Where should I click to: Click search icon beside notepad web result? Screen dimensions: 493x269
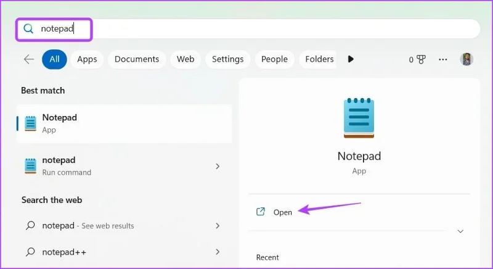30,225
